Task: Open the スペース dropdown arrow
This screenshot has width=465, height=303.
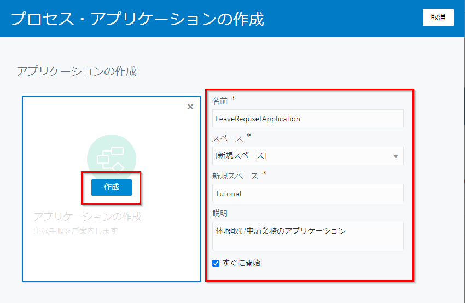Action: click(396, 156)
